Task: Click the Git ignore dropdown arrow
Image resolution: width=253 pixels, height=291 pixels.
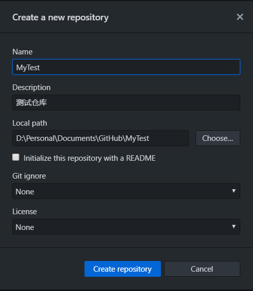Action: pyautogui.click(x=234, y=191)
